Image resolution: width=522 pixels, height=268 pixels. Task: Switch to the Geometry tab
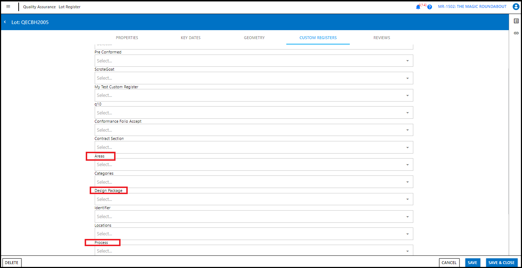254,38
